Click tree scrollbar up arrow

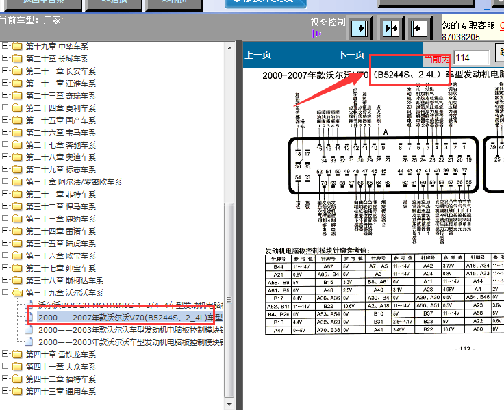(229, 48)
